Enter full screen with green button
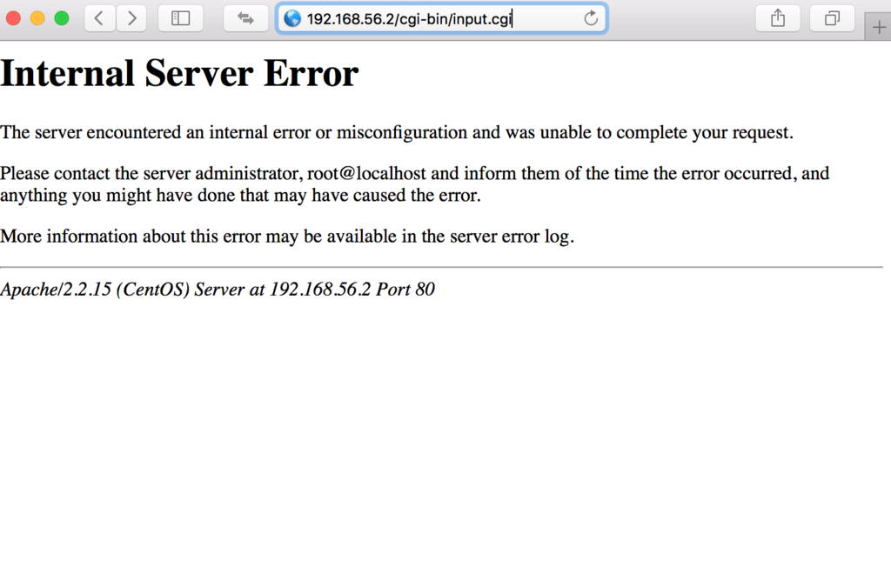The image size is (891, 580). 62,18
